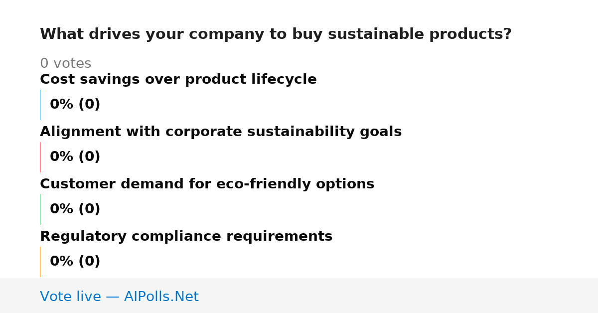Click the gray footer banner area
The image size is (598, 313).
299,296
